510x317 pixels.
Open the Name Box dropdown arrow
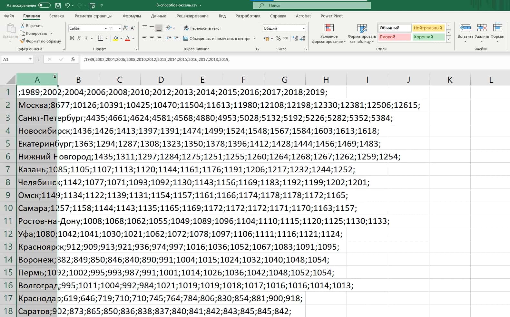click(30, 59)
